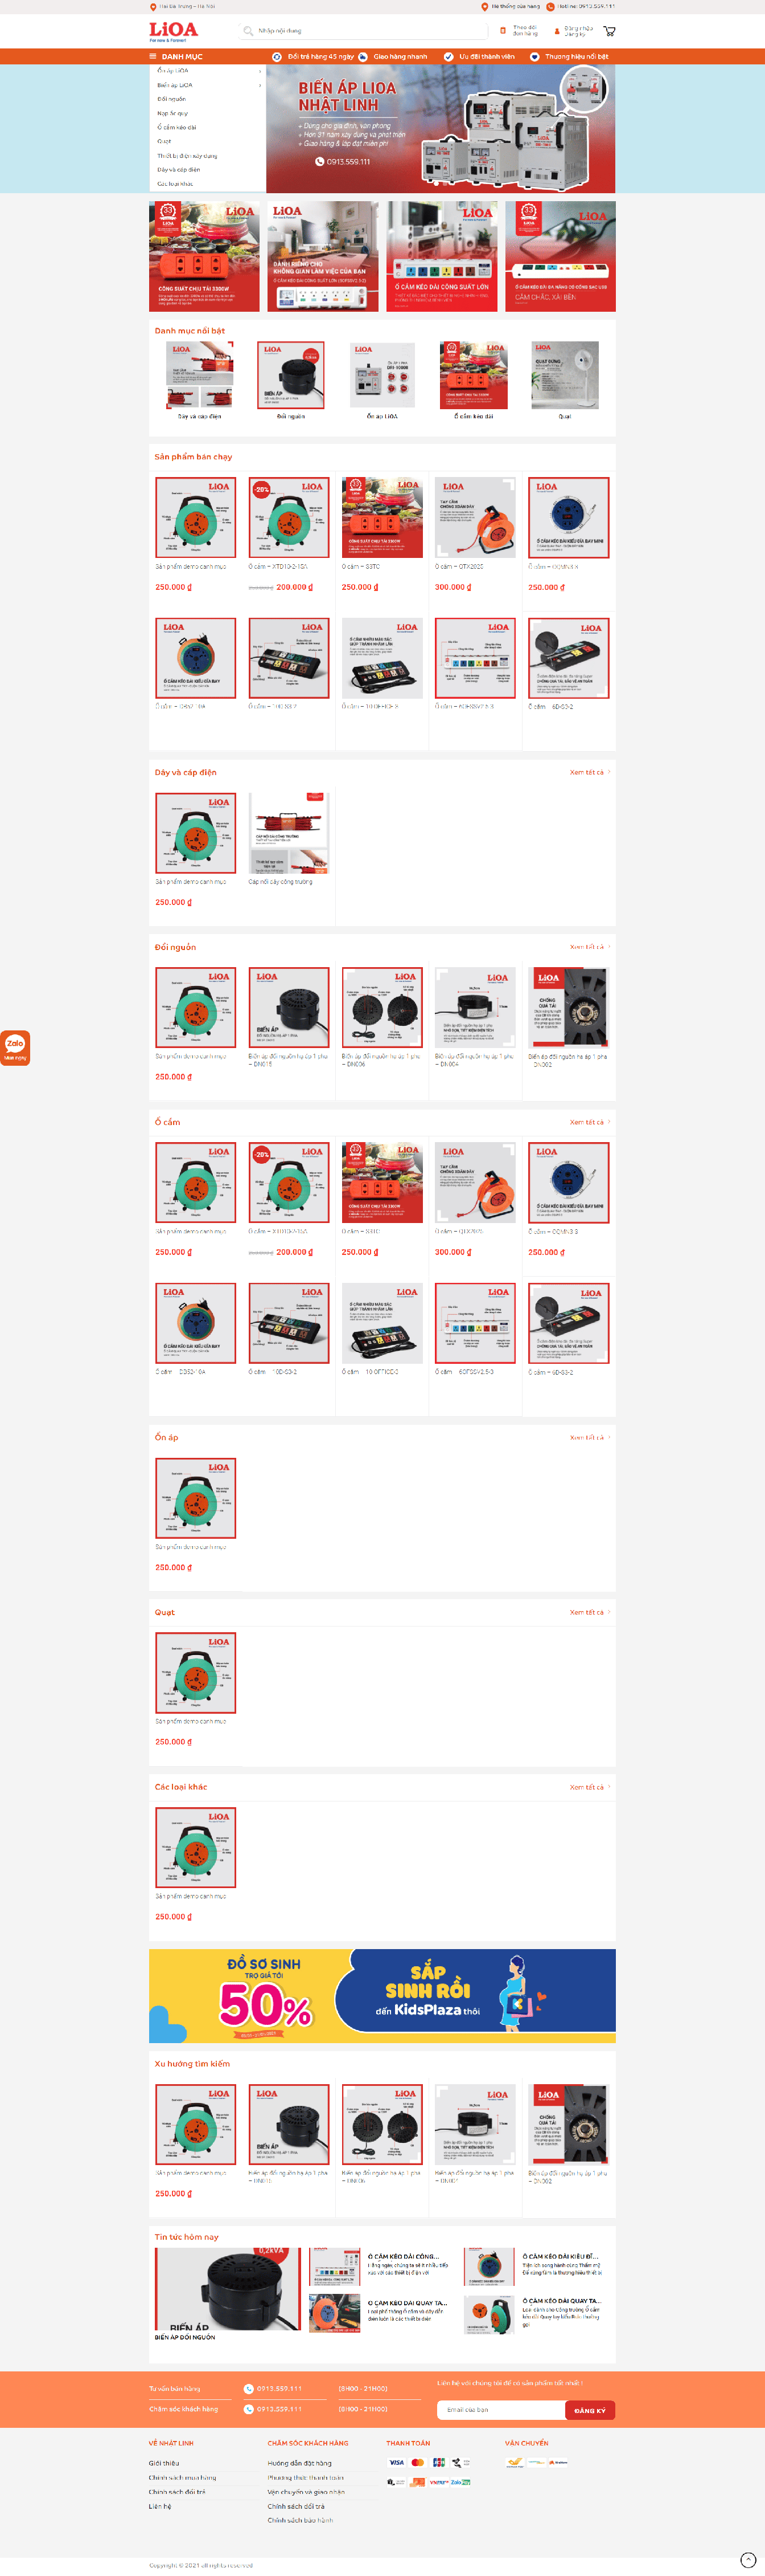The width and height of the screenshot is (765, 2576).
Task: Open the Giới thiệu footer link
Action: [x=164, y=2463]
